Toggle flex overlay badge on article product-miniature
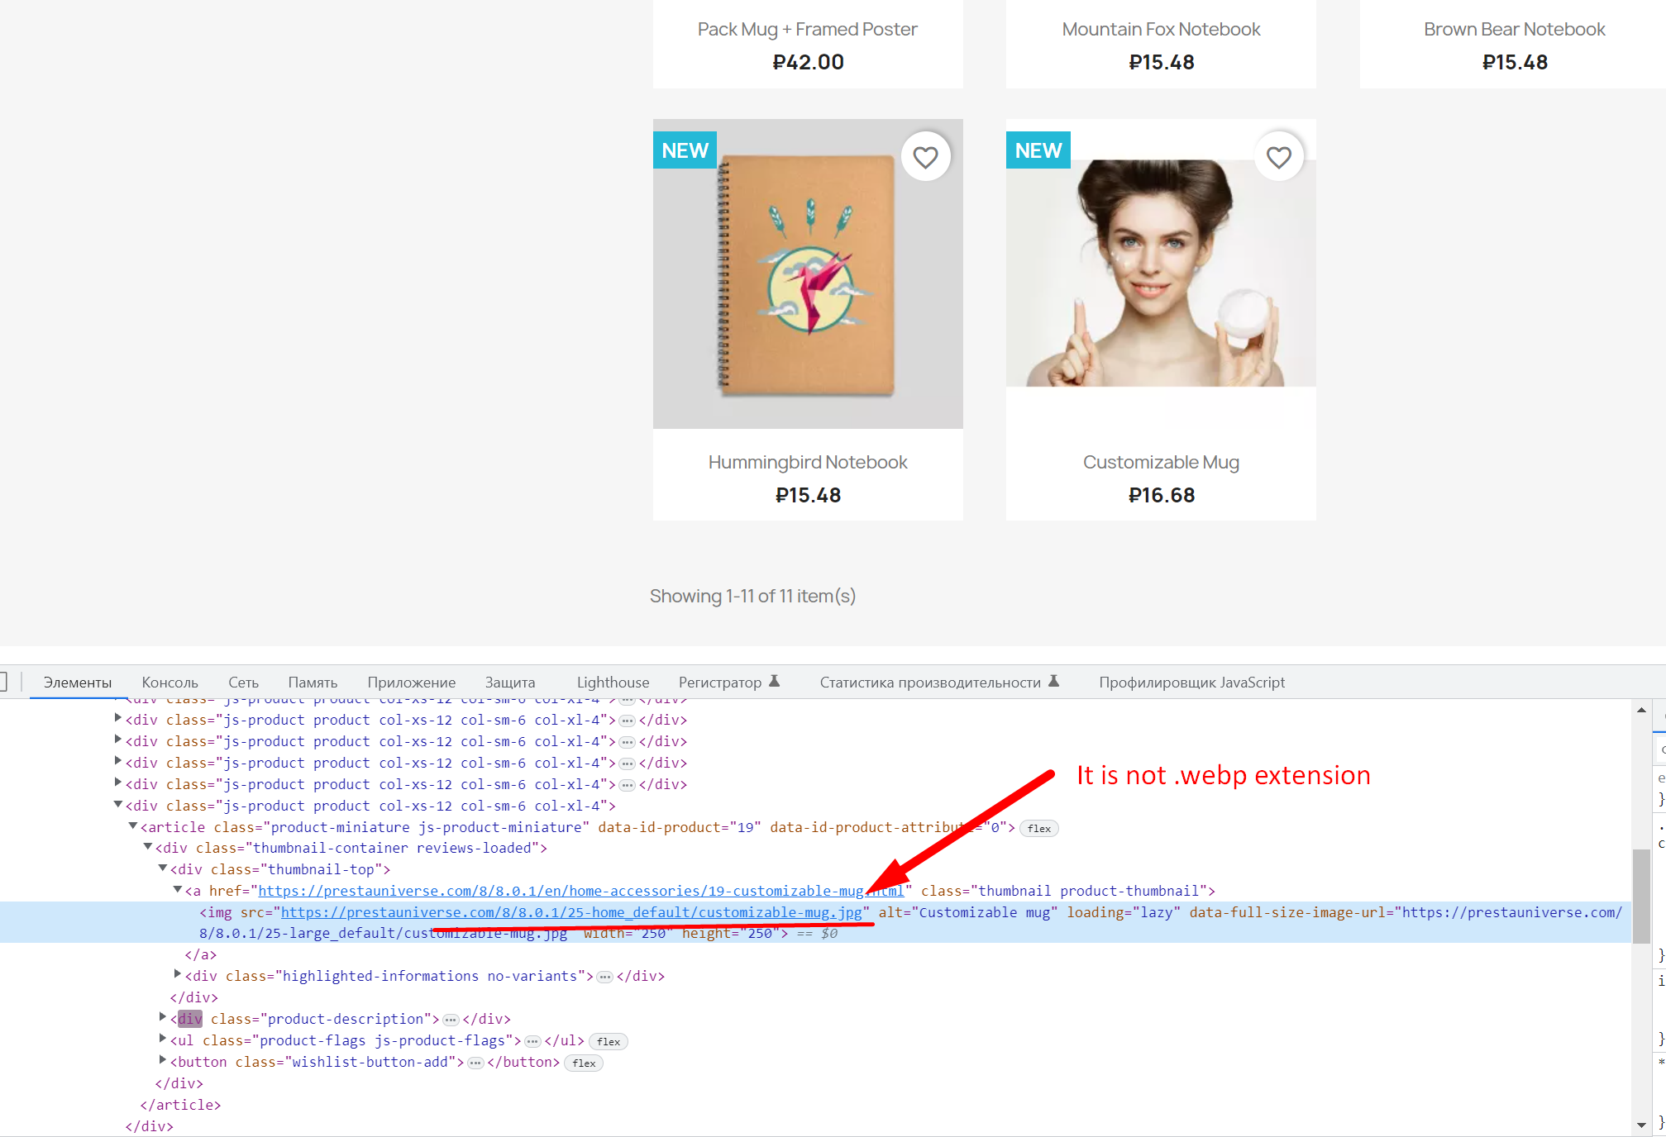The height and width of the screenshot is (1137, 1666). pyautogui.click(x=1038, y=828)
